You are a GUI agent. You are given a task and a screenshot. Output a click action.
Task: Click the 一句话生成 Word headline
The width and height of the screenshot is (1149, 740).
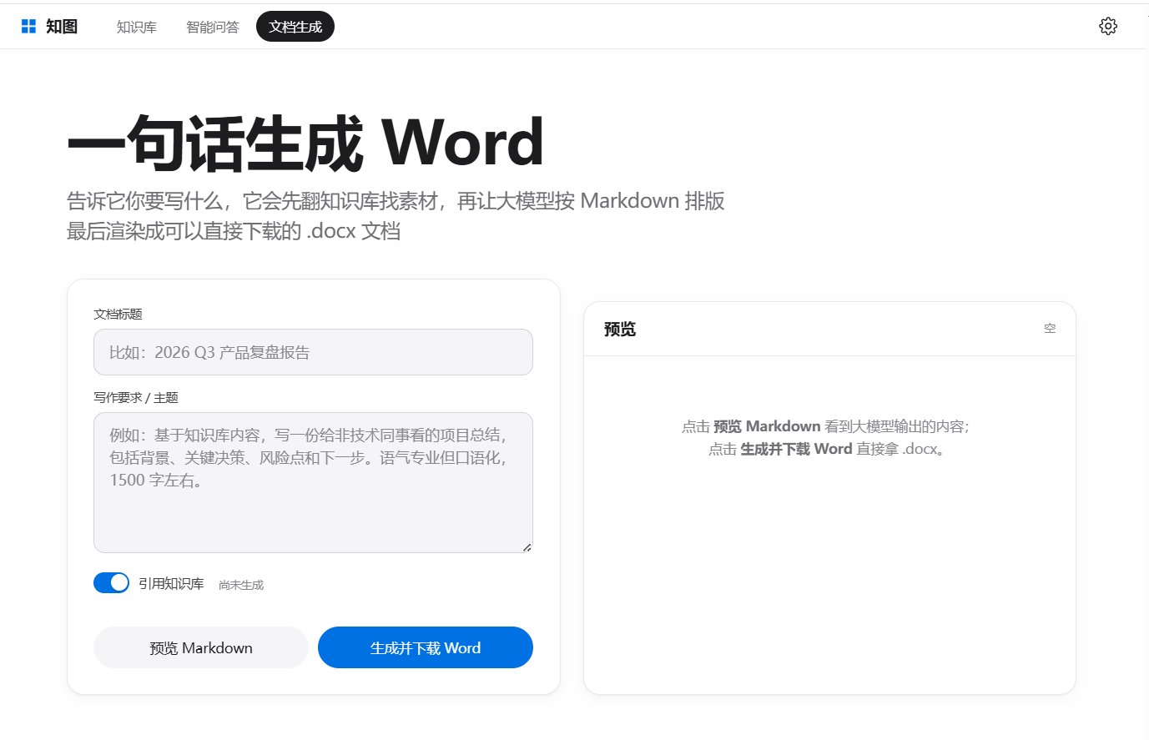306,143
